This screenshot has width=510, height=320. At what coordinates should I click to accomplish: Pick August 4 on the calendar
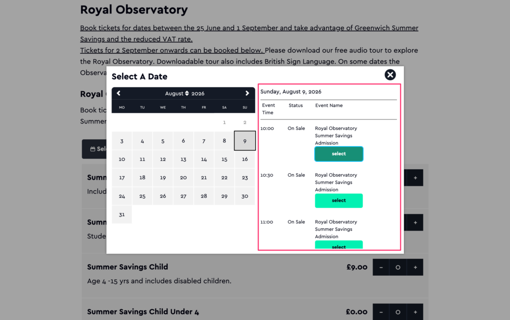tap(142, 141)
